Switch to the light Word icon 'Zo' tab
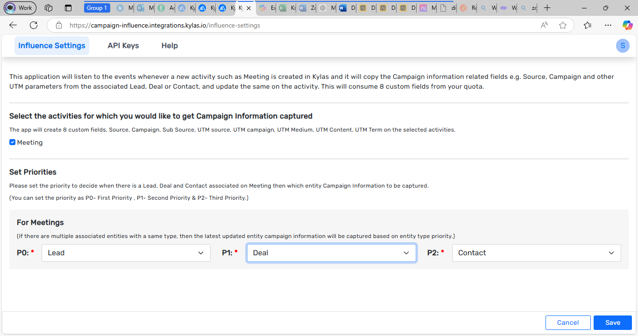The width and height of the screenshot is (638, 336). click(307, 8)
